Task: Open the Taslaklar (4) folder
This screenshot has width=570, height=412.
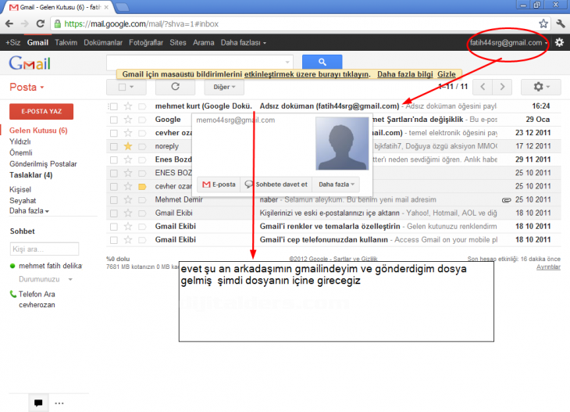Action: pyautogui.click(x=31, y=175)
